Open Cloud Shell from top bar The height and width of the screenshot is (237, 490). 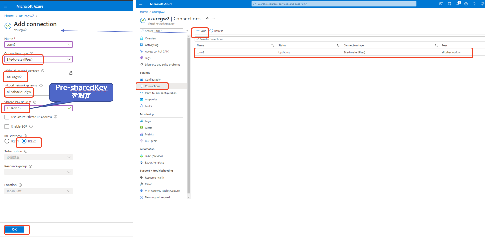tap(441, 4)
